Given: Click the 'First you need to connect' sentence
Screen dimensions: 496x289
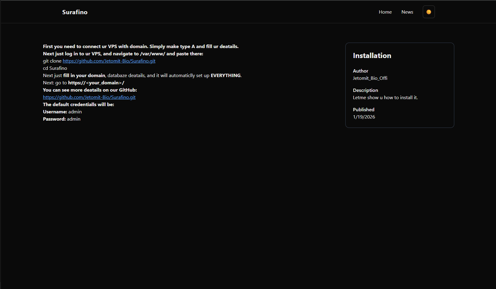Looking at the screenshot, I should (141, 47).
